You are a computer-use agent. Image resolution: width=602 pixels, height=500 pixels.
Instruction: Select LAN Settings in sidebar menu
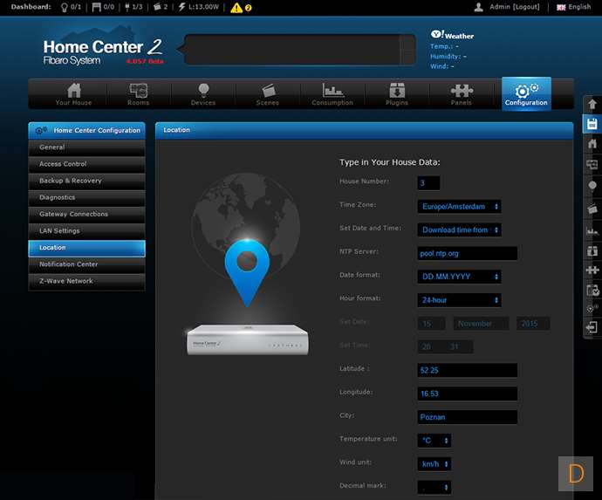coord(86,231)
